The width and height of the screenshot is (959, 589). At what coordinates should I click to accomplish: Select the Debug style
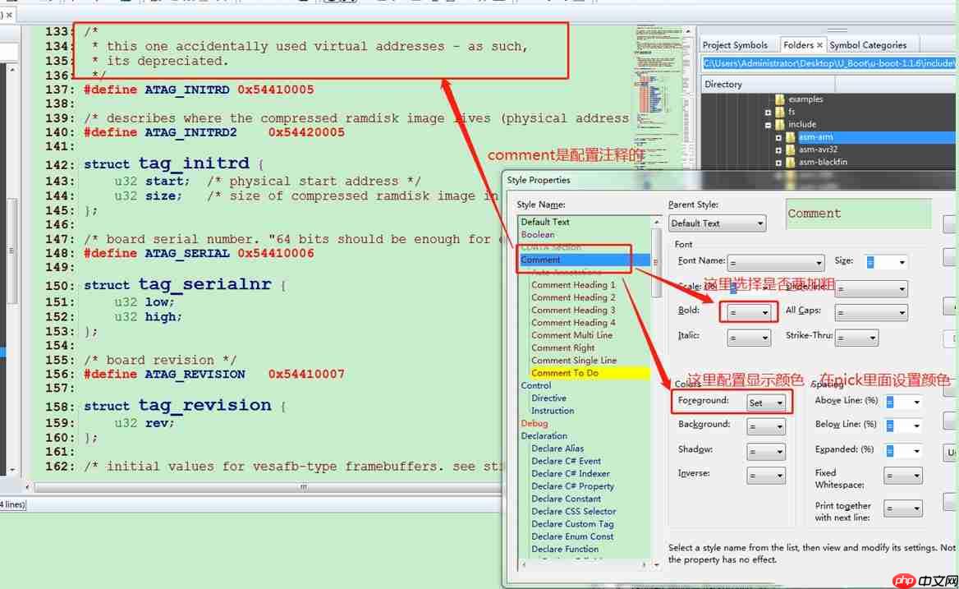(x=534, y=424)
